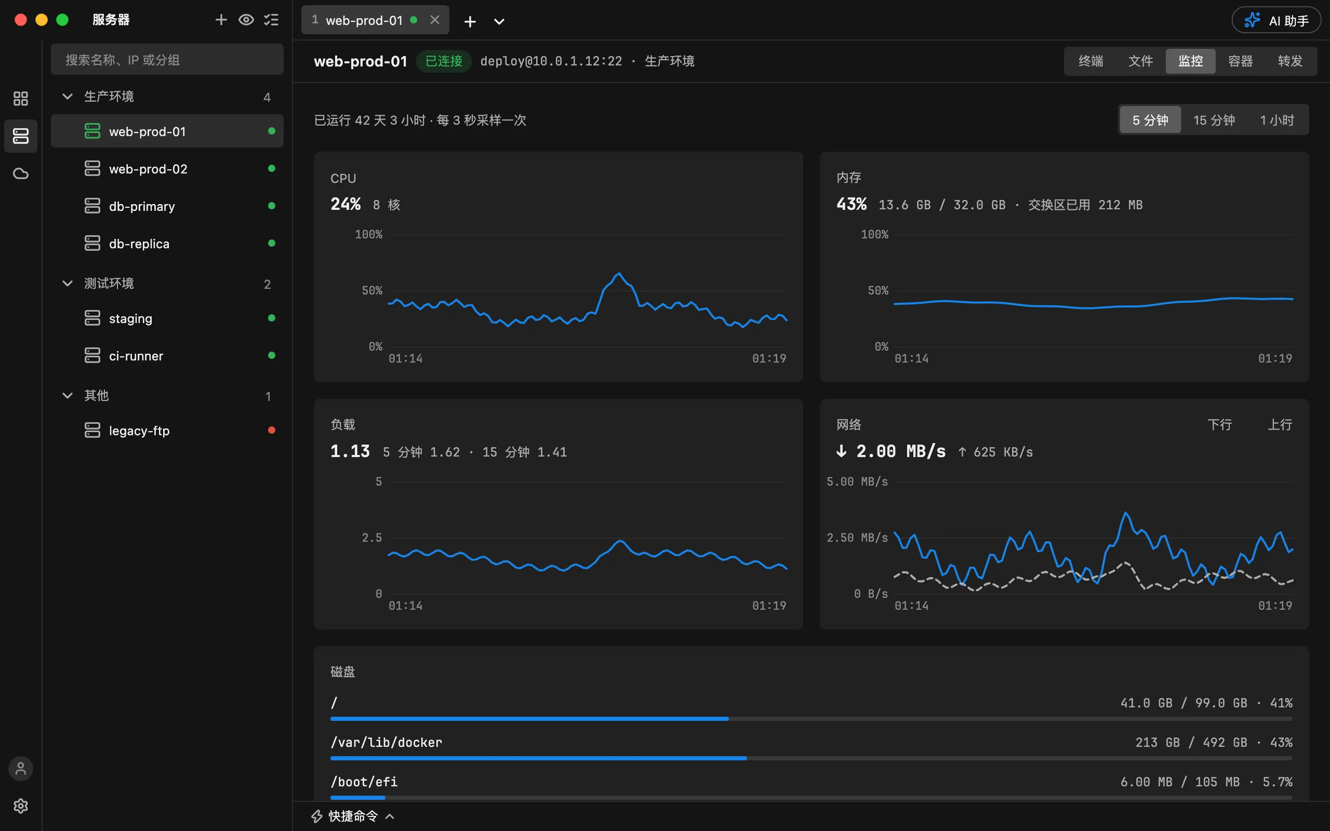The height and width of the screenshot is (831, 1330).
Task: Click the 已连接 status badge
Action: 444,61
